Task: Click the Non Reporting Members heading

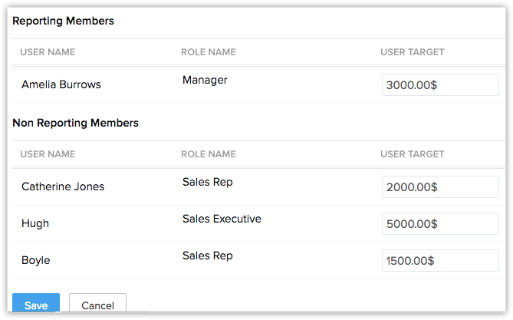Action: pos(76,123)
